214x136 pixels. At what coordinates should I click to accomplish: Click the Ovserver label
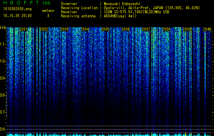pos(69,4)
